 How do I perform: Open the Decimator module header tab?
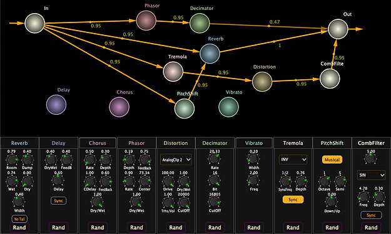pos(215,143)
